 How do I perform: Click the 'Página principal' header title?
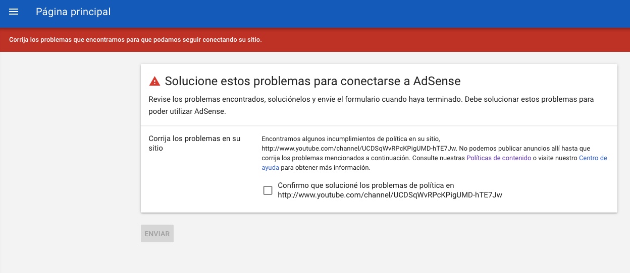[x=73, y=12]
